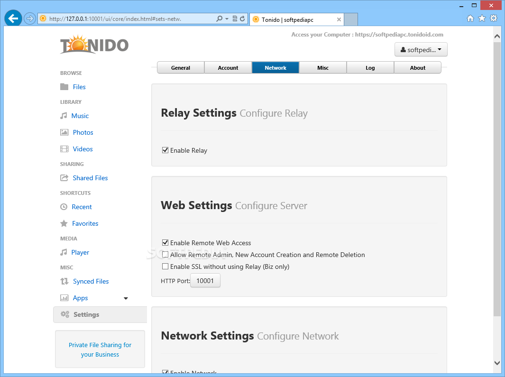Image resolution: width=505 pixels, height=377 pixels.
Task: Click the softpediapc.tonidoid.com access text
Action: pos(367,35)
